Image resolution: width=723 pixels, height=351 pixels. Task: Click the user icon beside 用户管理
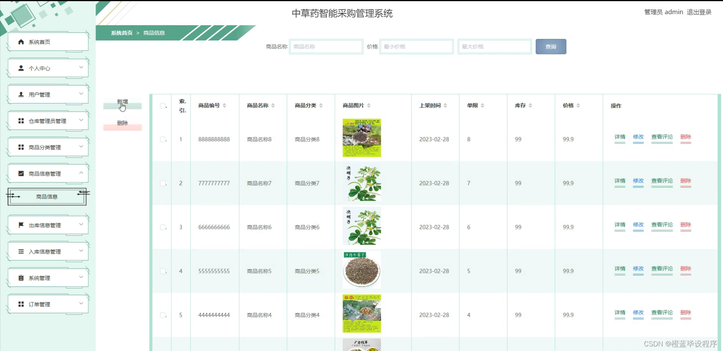point(21,95)
